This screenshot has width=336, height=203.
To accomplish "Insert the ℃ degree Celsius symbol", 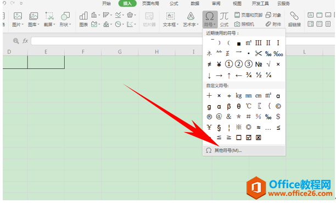I will pos(248,106).
